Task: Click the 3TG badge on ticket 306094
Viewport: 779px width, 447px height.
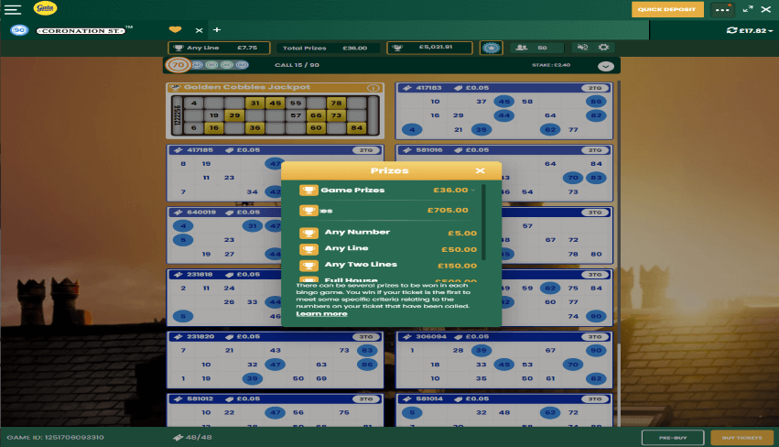Action: click(x=595, y=337)
